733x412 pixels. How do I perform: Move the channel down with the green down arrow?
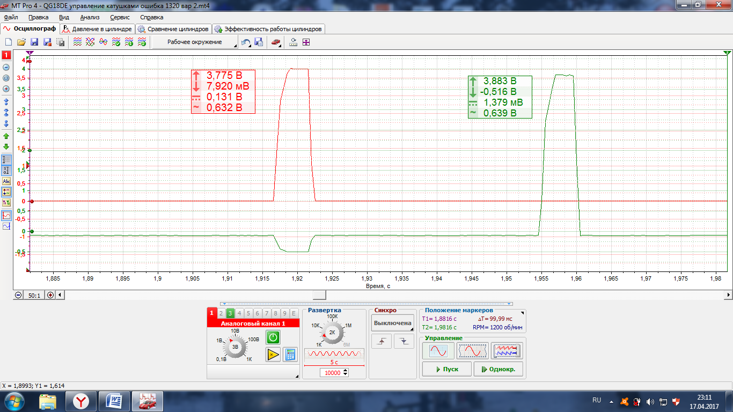pos(6,146)
